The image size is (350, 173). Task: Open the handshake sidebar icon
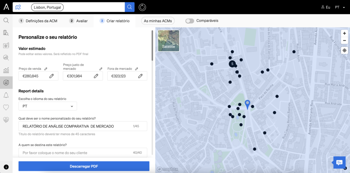point(6,120)
